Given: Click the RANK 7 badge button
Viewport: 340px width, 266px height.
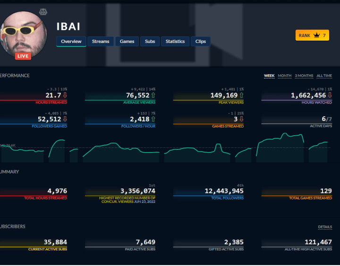Looking at the screenshot, I should point(312,35).
